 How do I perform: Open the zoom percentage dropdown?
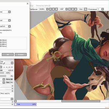coord(47,9)
